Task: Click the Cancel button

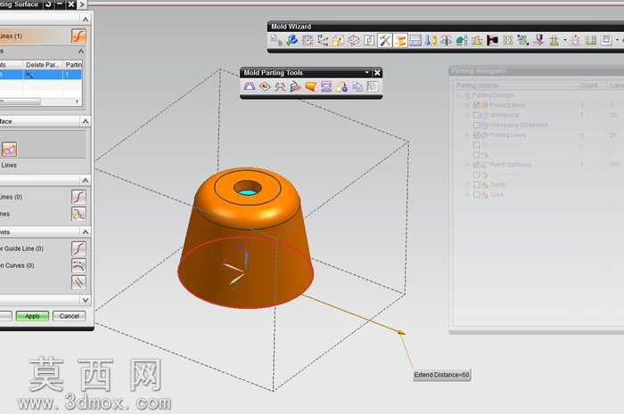Action: pos(70,316)
